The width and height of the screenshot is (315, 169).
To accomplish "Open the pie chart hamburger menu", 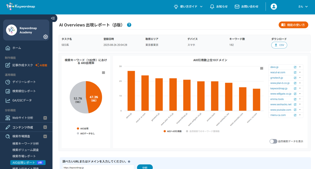I will pos(104,73).
